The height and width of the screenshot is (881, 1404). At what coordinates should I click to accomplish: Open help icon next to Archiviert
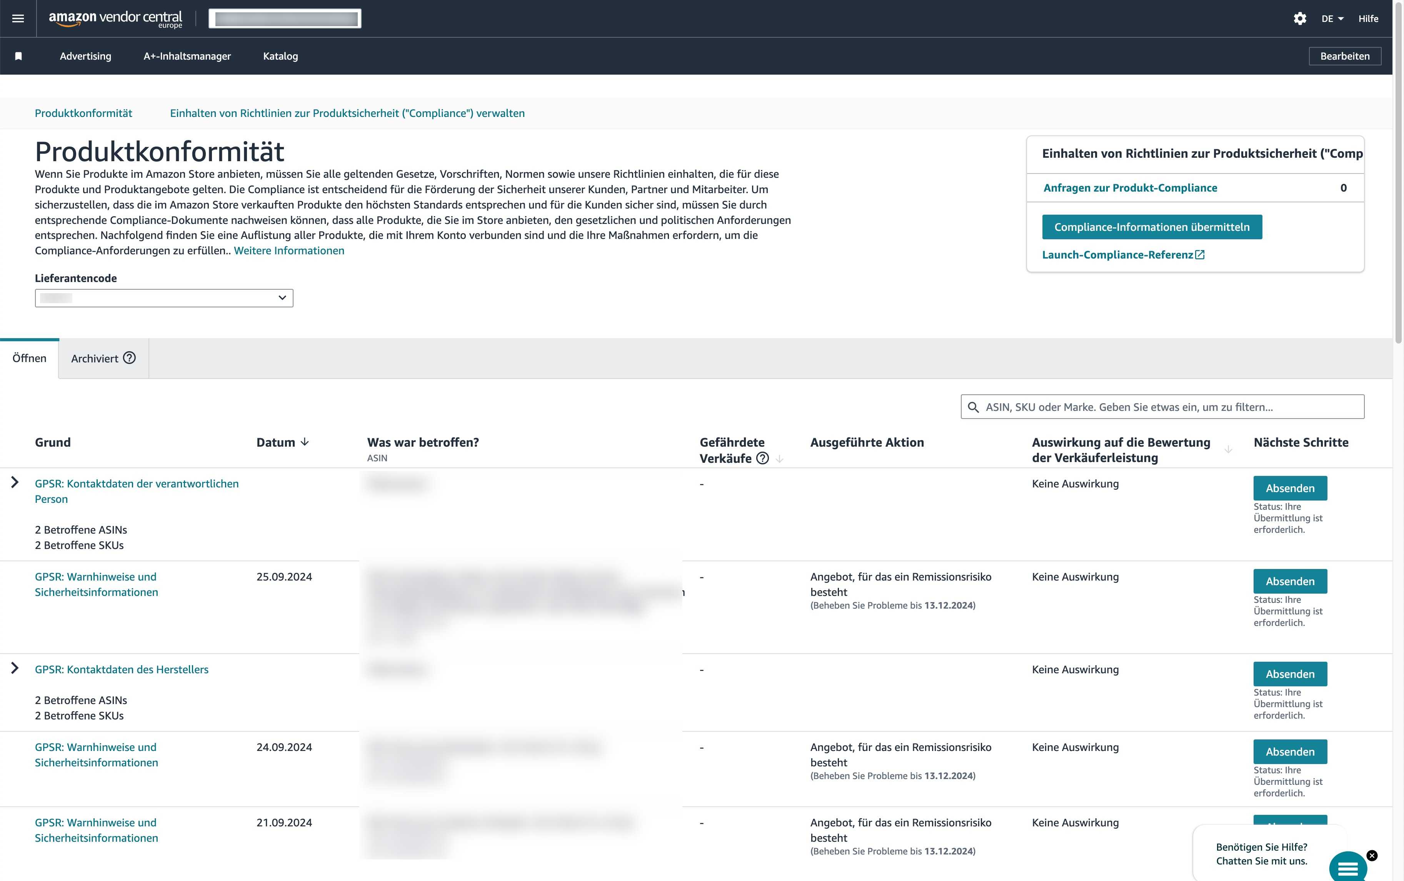[x=129, y=358]
